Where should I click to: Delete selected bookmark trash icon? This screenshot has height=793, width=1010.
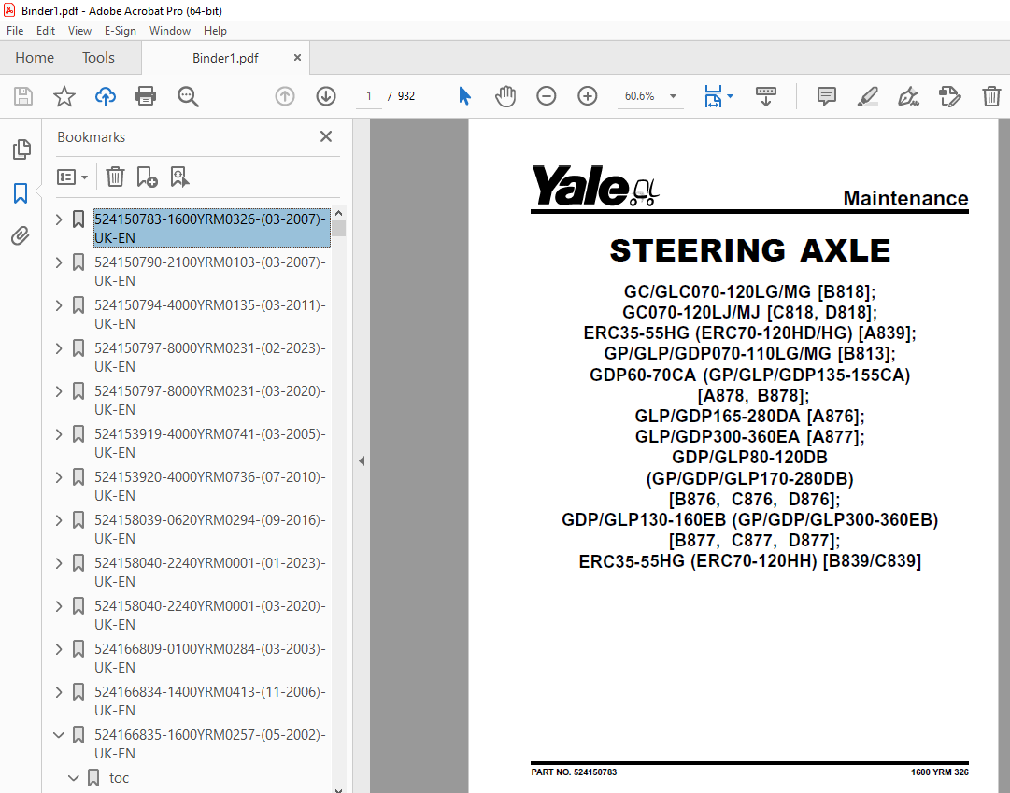pyautogui.click(x=115, y=177)
